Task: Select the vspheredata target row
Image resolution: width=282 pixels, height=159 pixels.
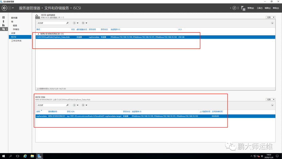Action: pos(155,116)
